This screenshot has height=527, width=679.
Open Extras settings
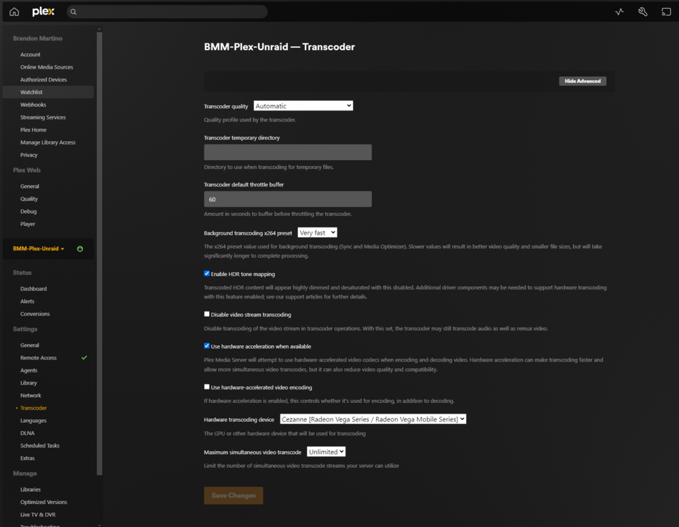(x=27, y=458)
